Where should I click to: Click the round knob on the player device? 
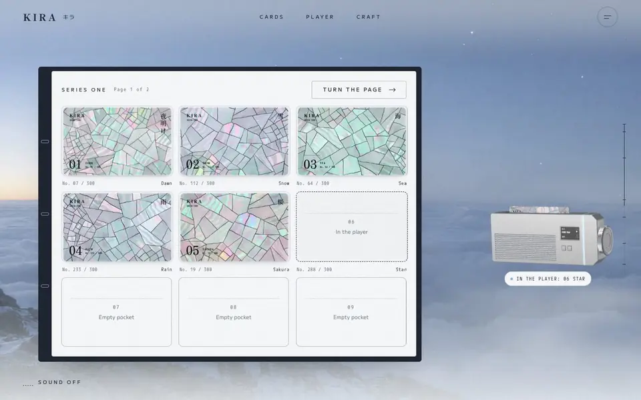(606, 237)
